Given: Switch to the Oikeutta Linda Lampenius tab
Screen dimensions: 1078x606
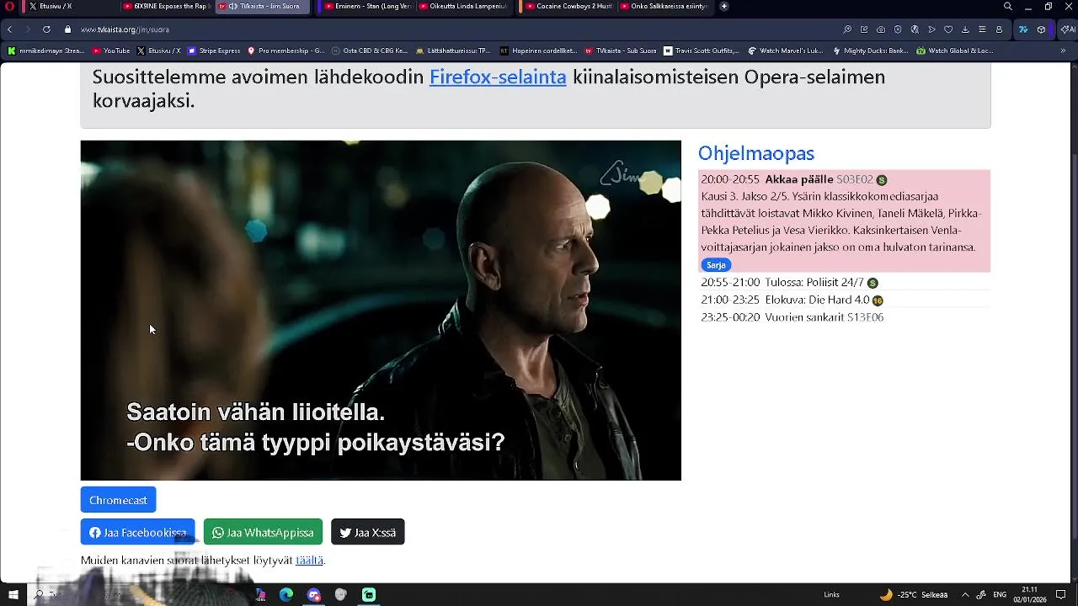Looking at the screenshot, I should point(463,7).
